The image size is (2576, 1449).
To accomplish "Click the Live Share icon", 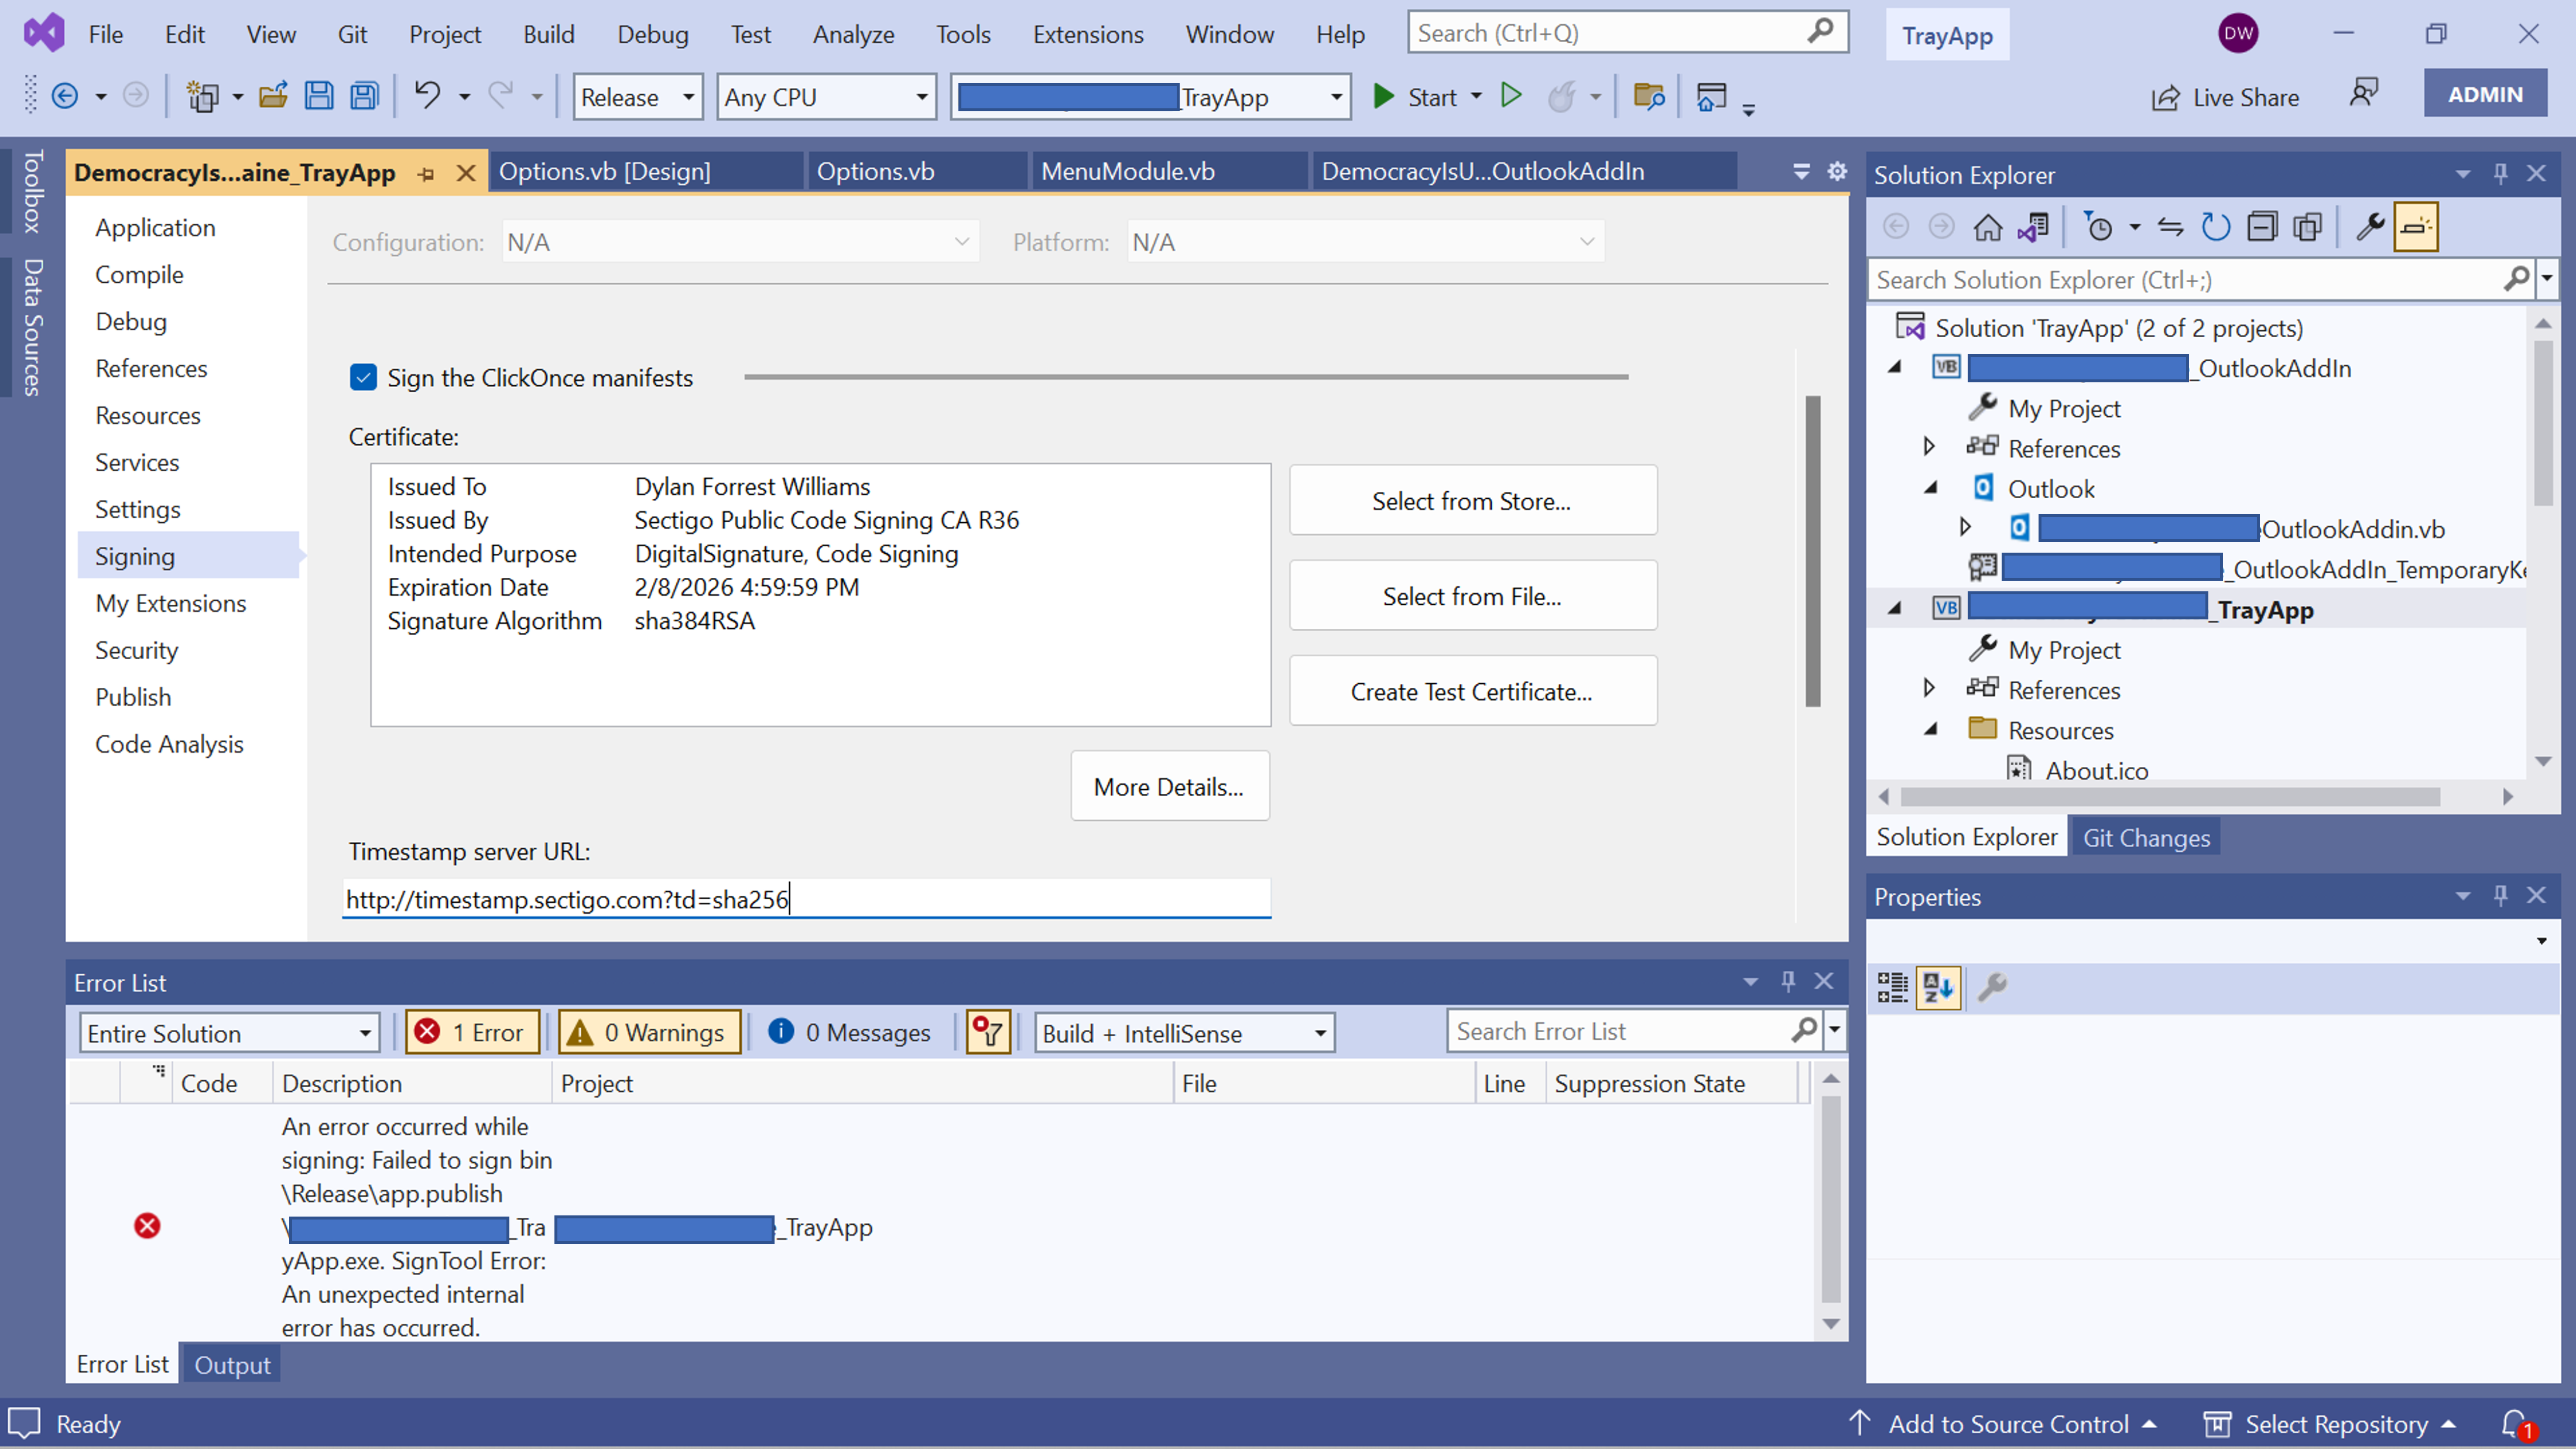I will pyautogui.click(x=2165, y=98).
